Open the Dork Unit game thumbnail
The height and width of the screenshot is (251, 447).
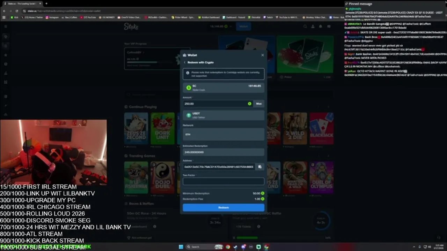pyautogui.click(x=163, y=128)
